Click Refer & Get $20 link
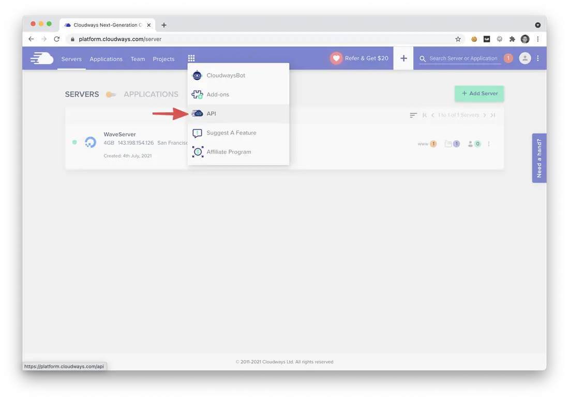 tap(360, 58)
